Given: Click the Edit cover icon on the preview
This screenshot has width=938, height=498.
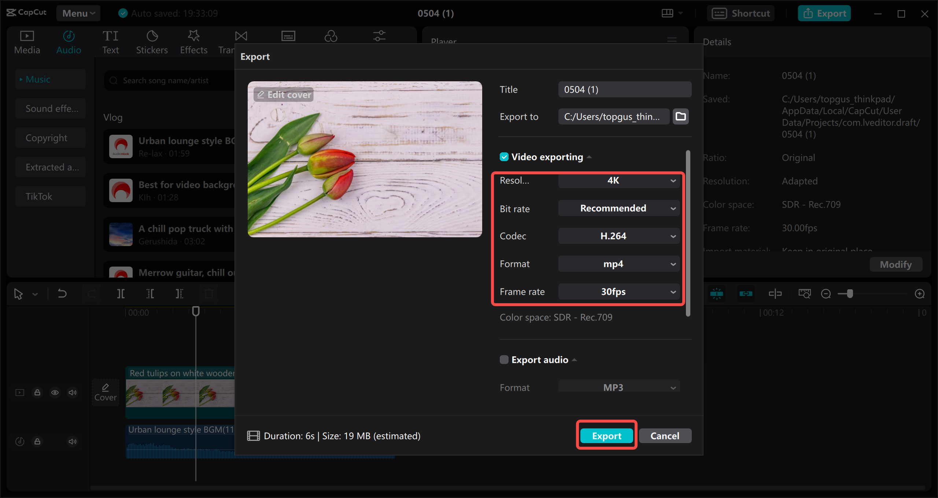Looking at the screenshot, I should [x=261, y=94].
